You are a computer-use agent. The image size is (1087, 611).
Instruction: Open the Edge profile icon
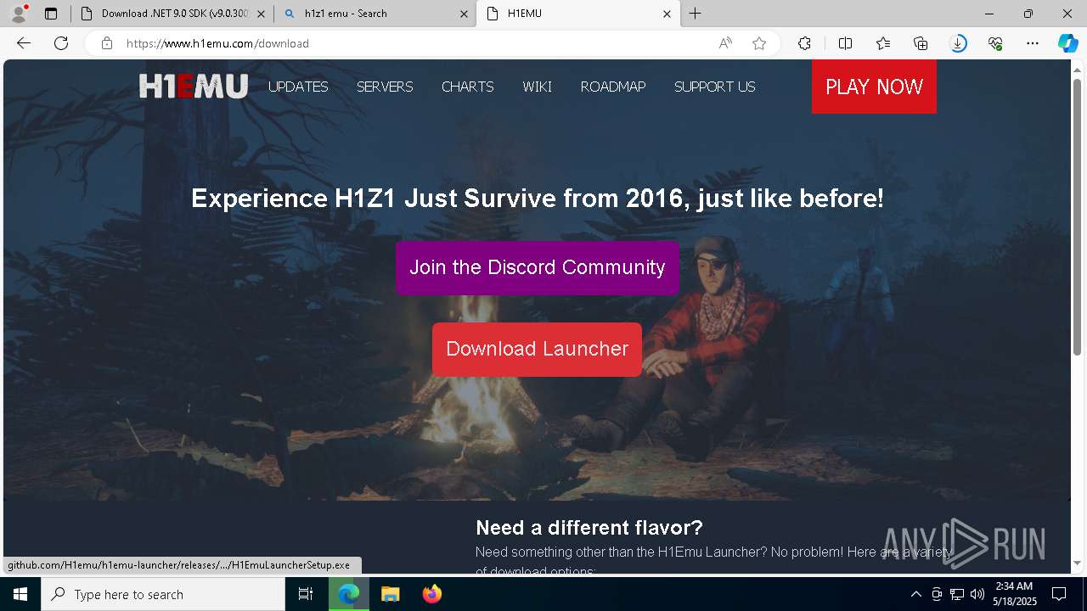[x=19, y=13]
